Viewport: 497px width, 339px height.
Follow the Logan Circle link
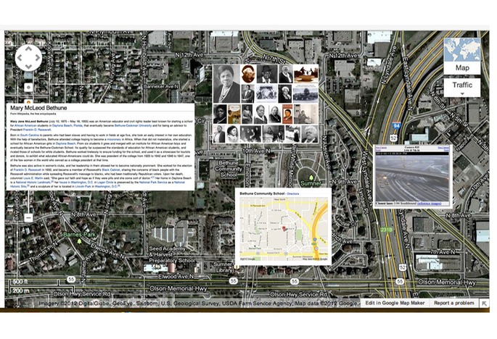[x=104, y=183]
